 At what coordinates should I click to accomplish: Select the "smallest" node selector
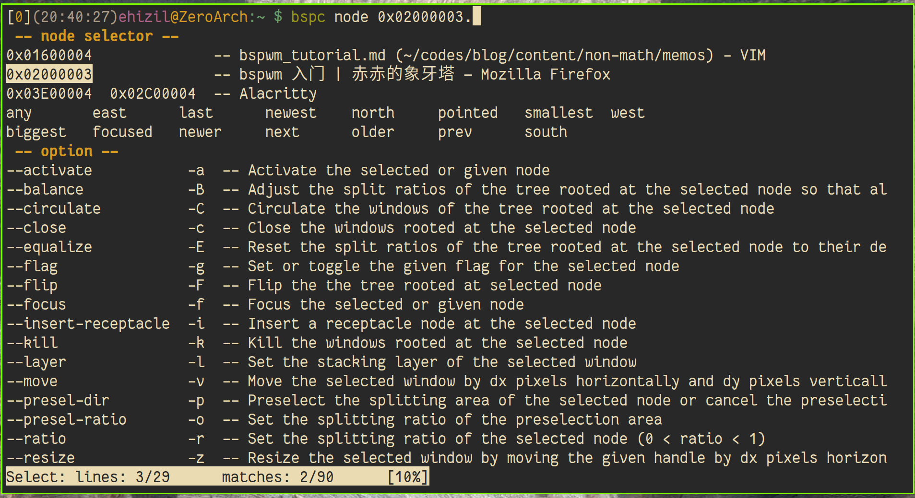coord(559,113)
